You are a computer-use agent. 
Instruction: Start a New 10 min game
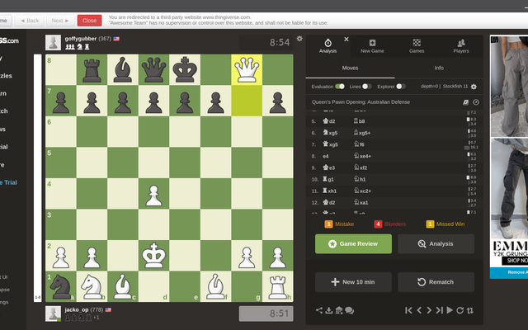tap(353, 282)
